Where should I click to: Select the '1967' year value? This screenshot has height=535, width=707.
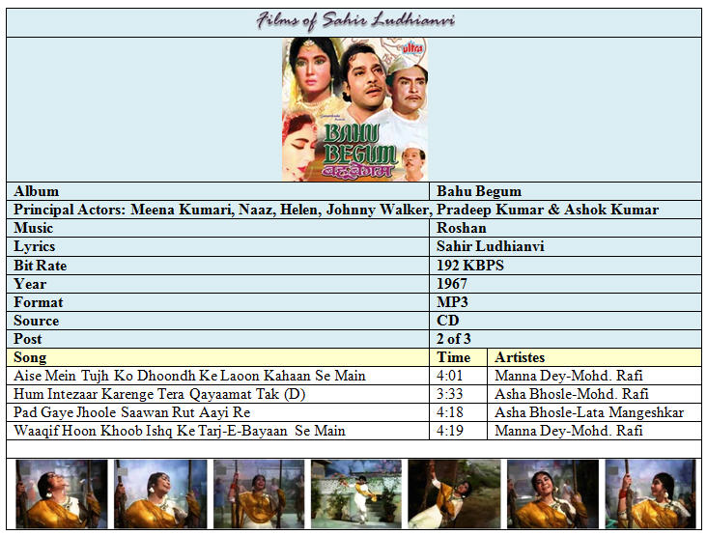[452, 284]
